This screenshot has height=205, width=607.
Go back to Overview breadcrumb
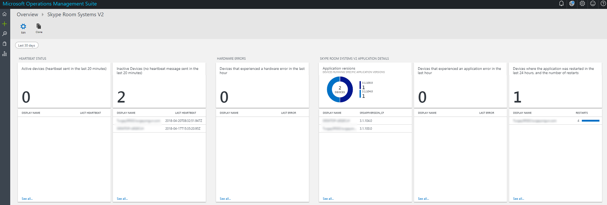tap(27, 14)
